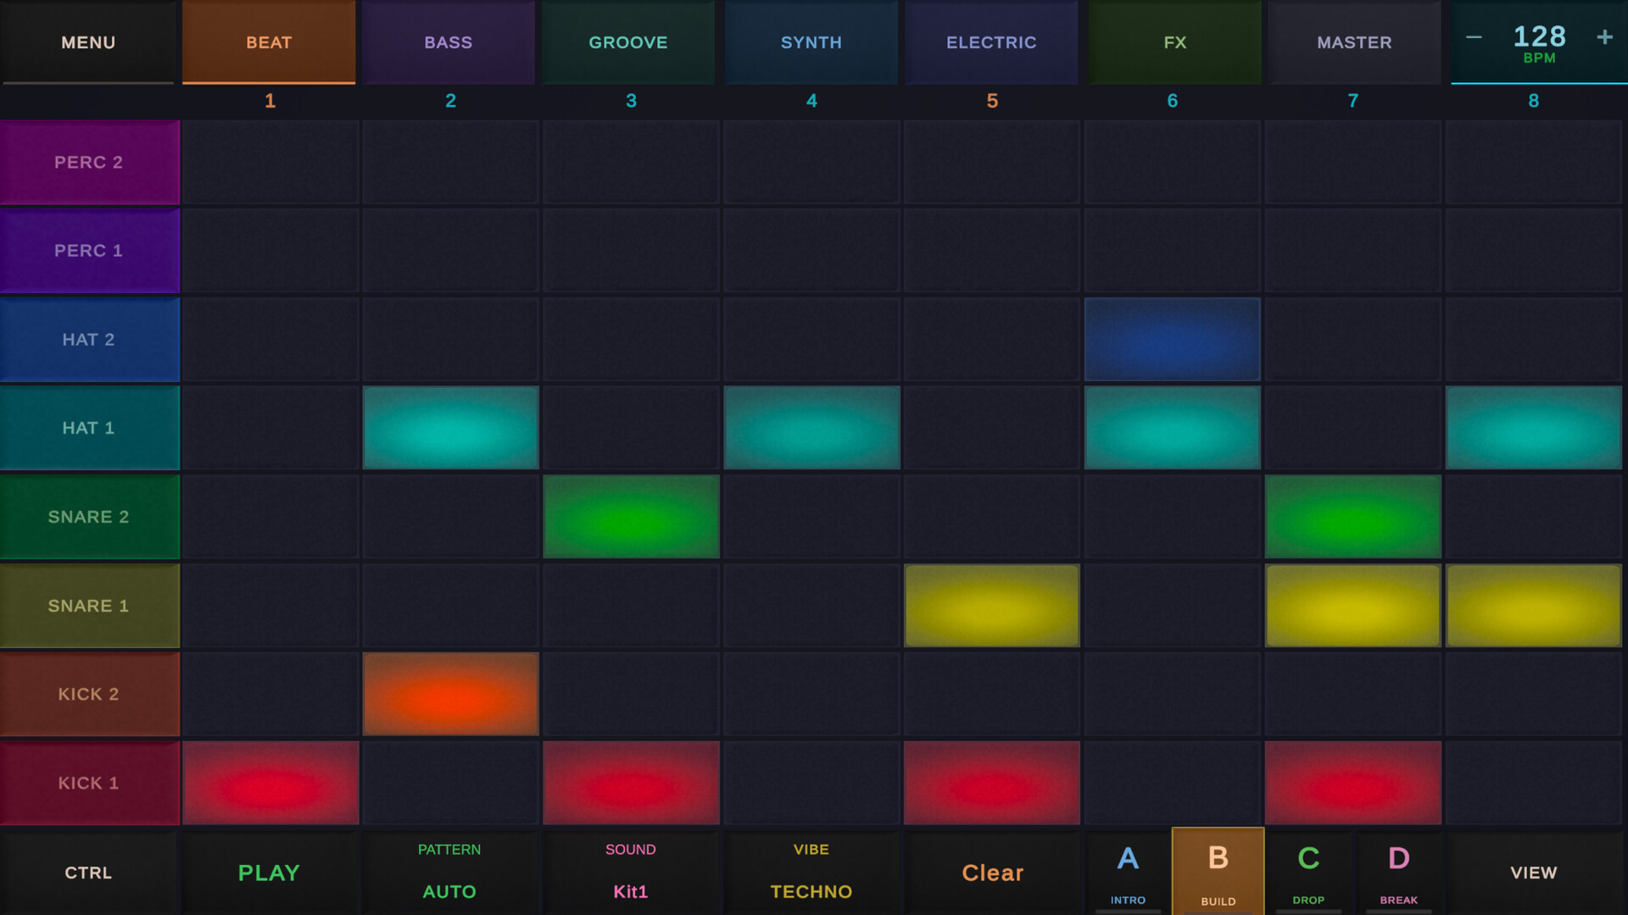Select the PERC 1 track pad
Viewport: 1628px width, 915px height.
click(89, 251)
